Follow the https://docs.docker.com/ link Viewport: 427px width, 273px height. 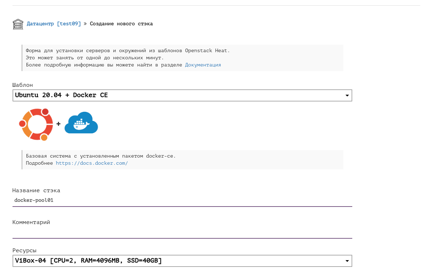pos(92,163)
